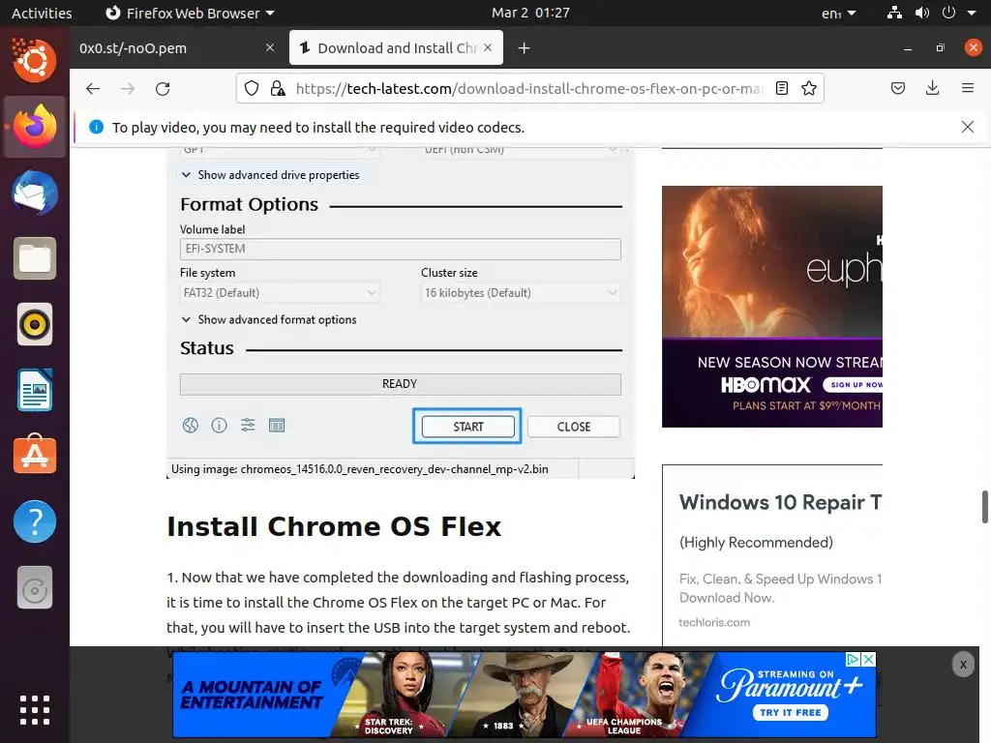Image resolution: width=991 pixels, height=743 pixels.
Task: Open the Cluster size 16 kilobytes dropdown
Action: coord(521,292)
